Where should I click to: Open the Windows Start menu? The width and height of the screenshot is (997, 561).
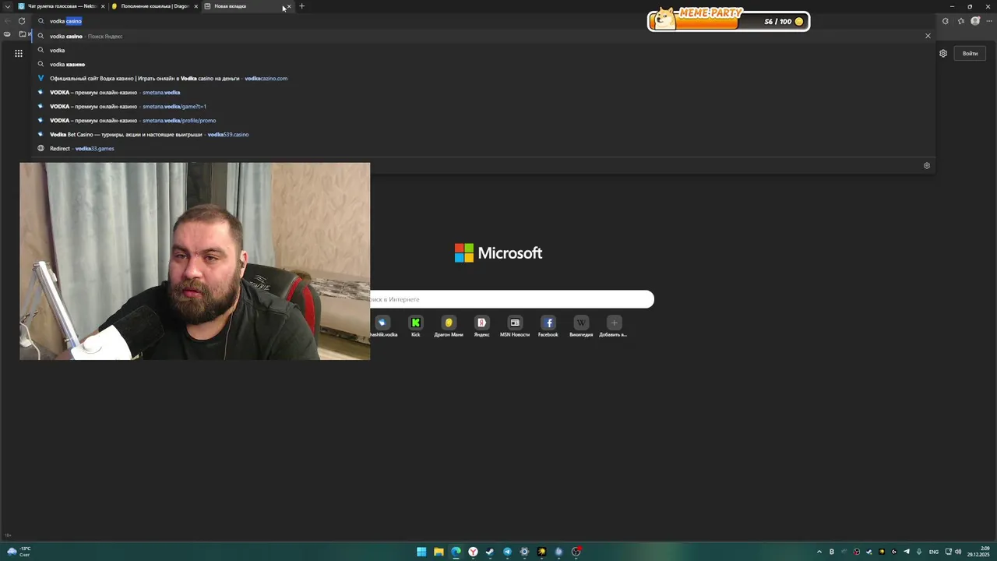click(x=421, y=552)
